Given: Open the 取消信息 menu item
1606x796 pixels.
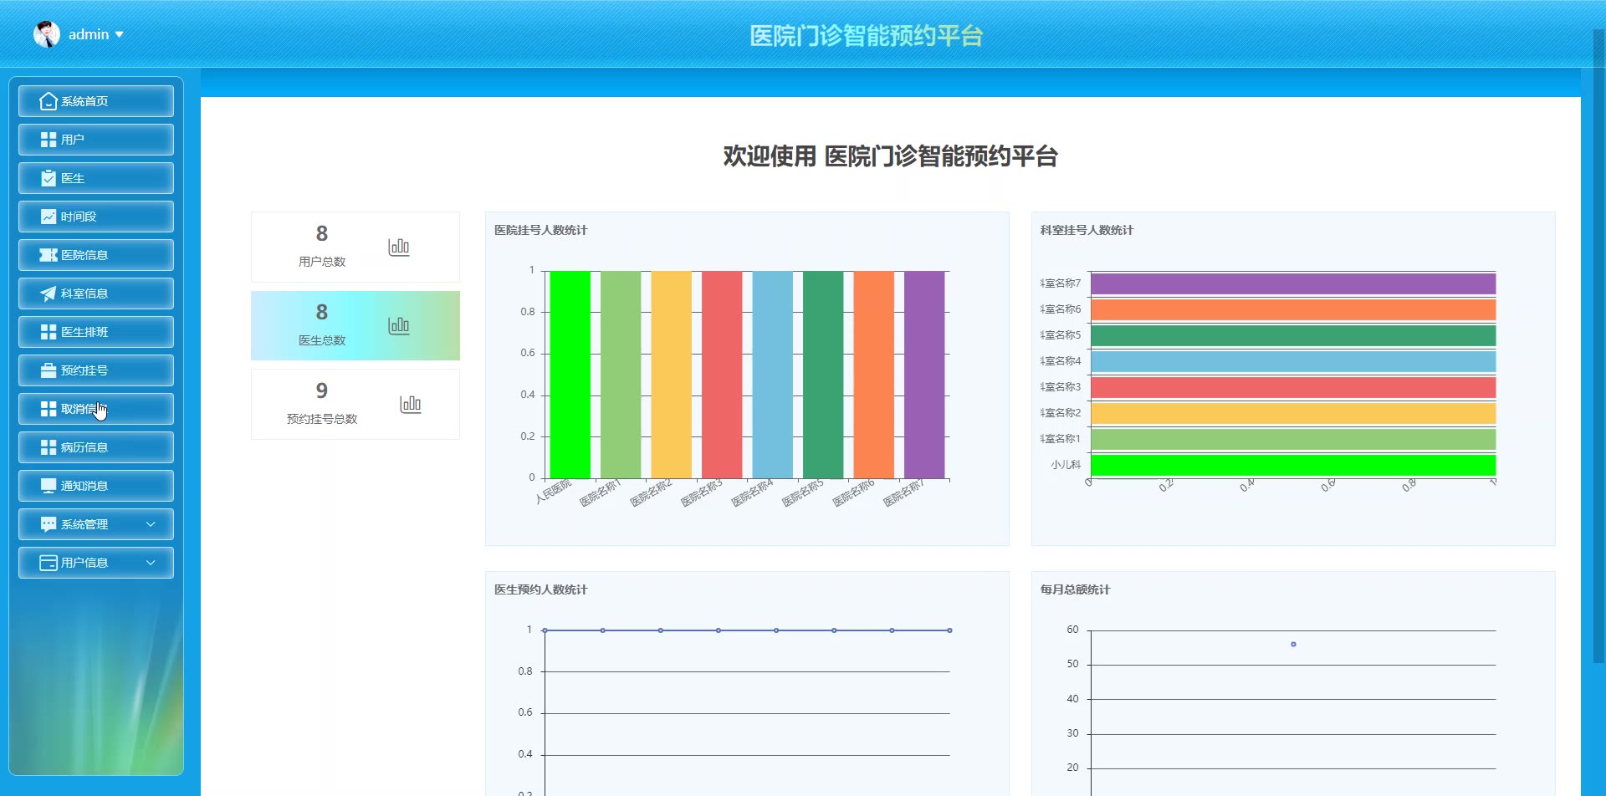Looking at the screenshot, I should point(96,409).
